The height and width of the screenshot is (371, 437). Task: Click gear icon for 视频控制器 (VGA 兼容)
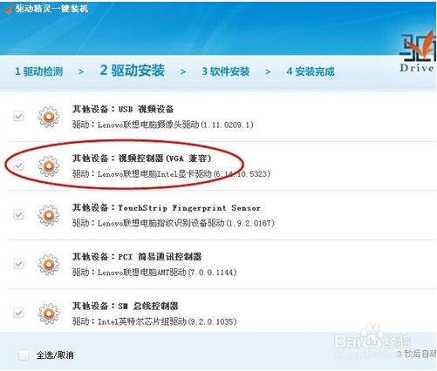pyautogui.click(x=49, y=166)
